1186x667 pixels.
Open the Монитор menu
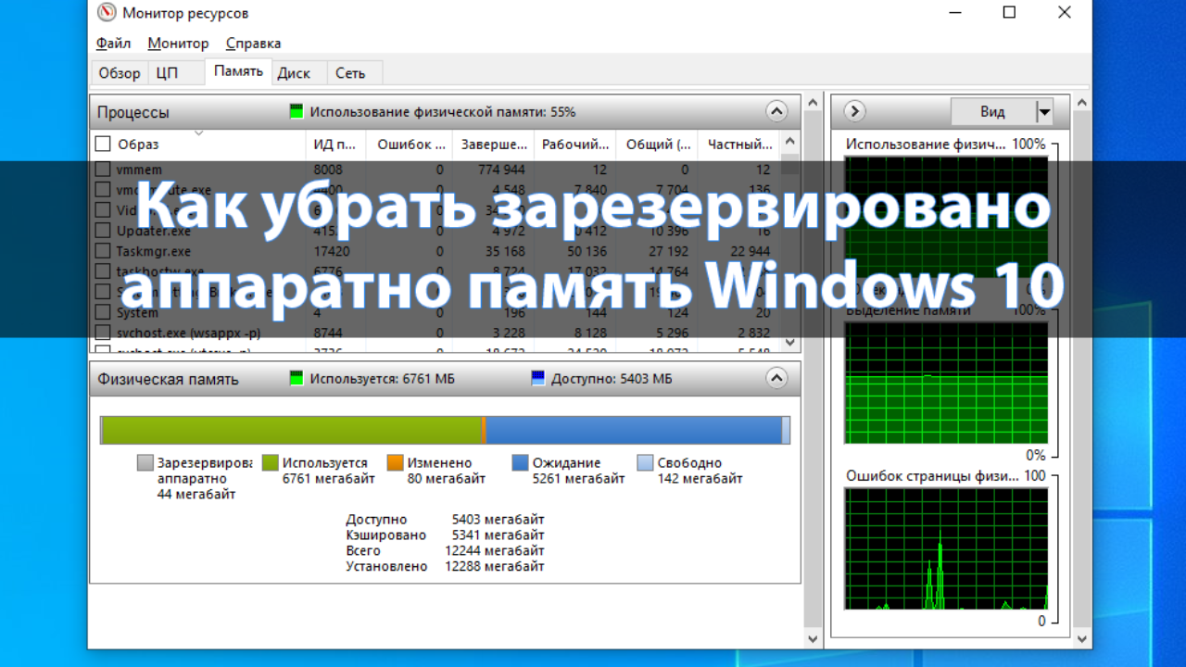(x=178, y=44)
